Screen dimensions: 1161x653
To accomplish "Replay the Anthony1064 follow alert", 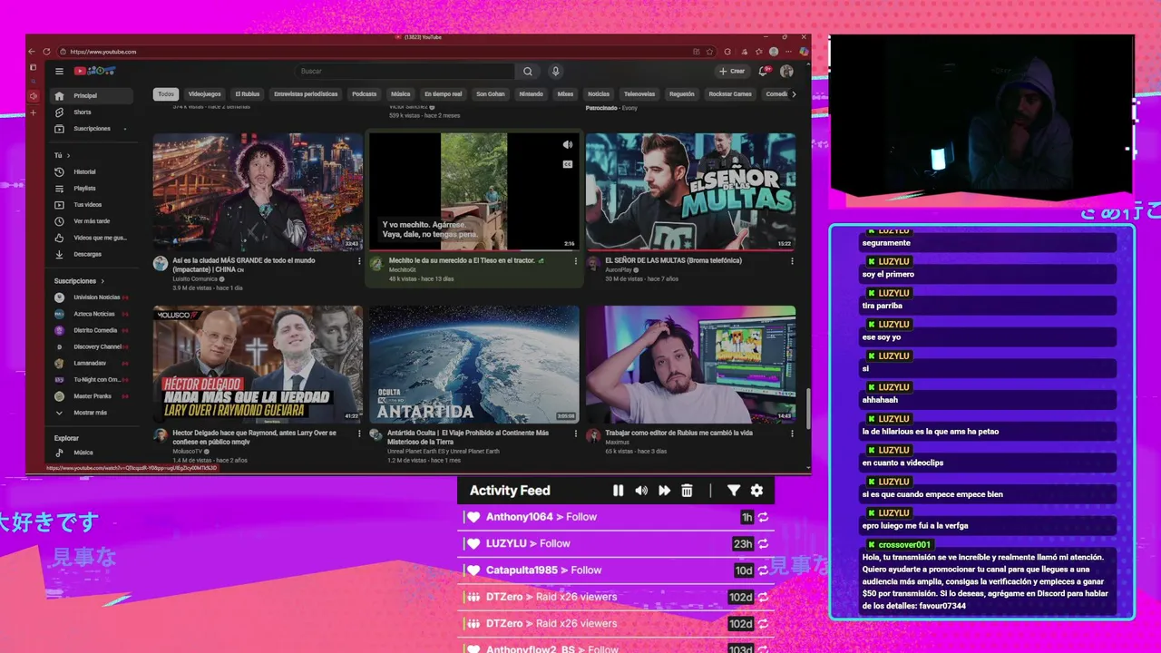I will point(764,517).
